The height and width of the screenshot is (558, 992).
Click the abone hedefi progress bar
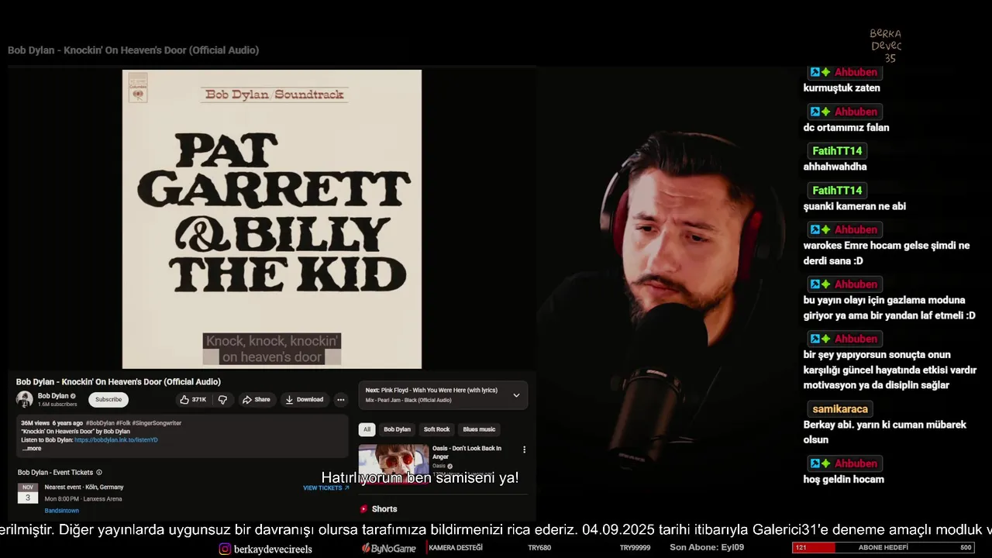[x=883, y=548]
